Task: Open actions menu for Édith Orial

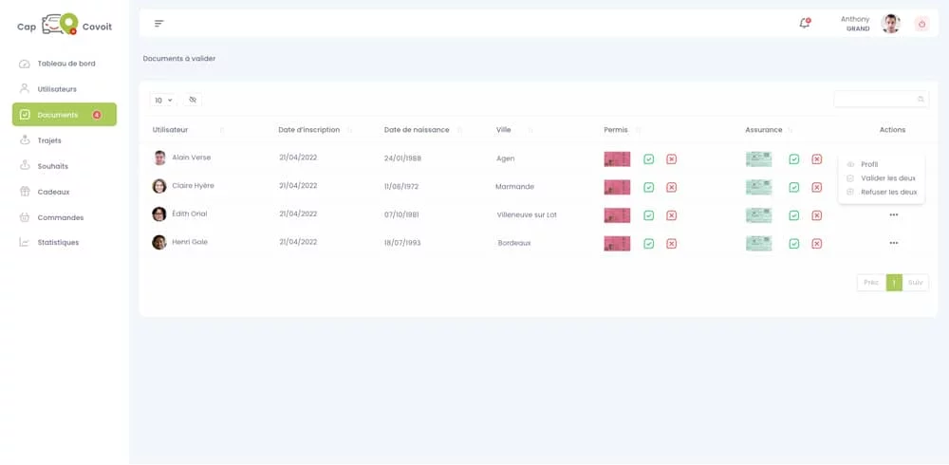Action: [x=893, y=214]
